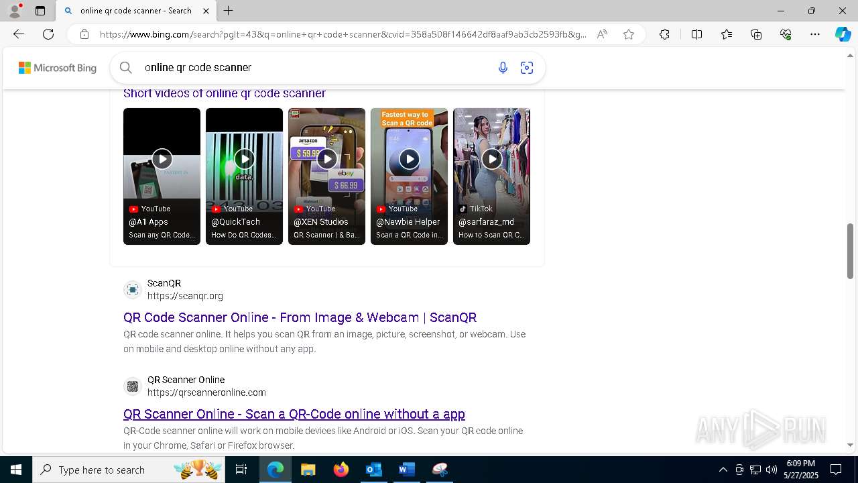The image size is (858, 483).
Task: Open a new tab with the plus button
Action: (229, 11)
